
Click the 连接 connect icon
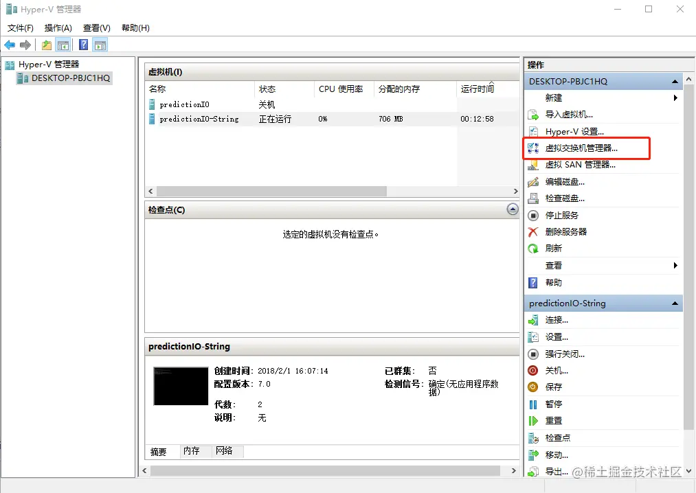click(533, 320)
